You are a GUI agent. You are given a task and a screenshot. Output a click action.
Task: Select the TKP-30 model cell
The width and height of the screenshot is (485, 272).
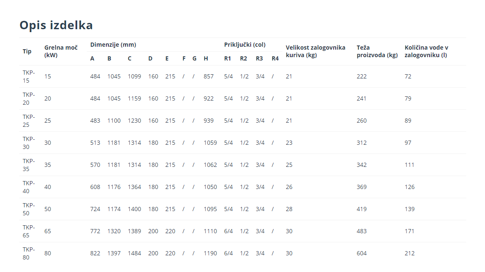click(x=29, y=143)
